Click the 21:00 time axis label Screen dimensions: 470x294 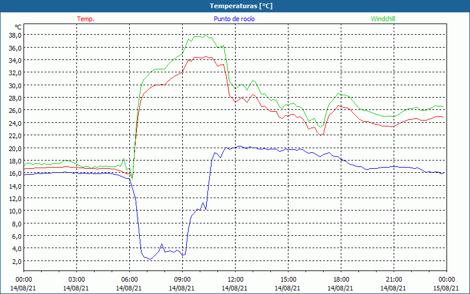coord(394,280)
